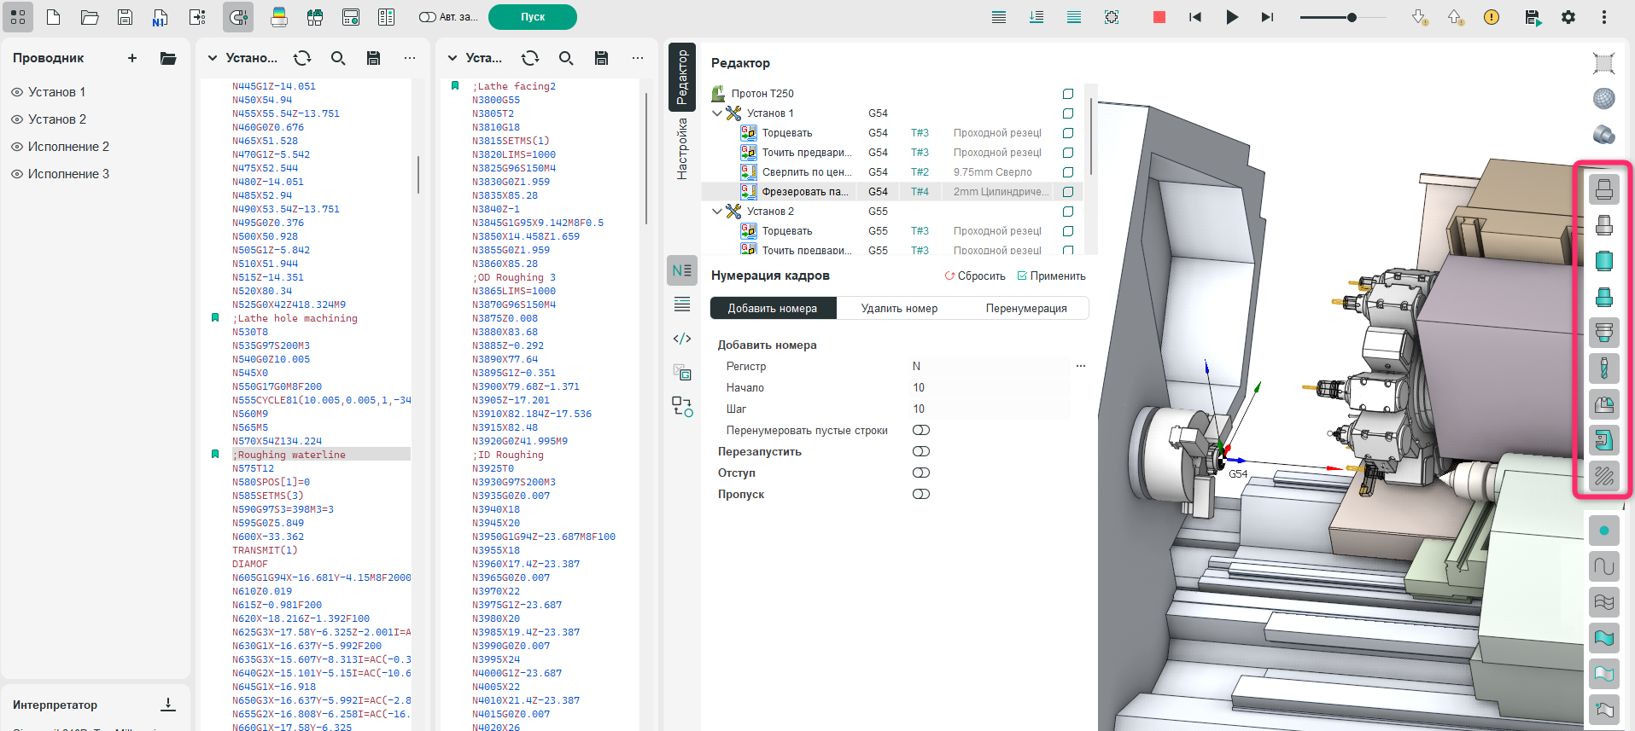Image resolution: width=1635 pixels, height=731 pixels.
Task: Collapse the Установ 2 tree node
Action: 716,212
